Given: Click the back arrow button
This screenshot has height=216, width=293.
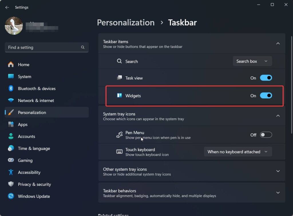Looking at the screenshot, I should coord(7,7).
